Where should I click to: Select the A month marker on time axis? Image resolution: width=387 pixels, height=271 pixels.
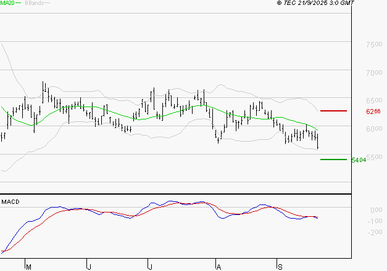218,267
